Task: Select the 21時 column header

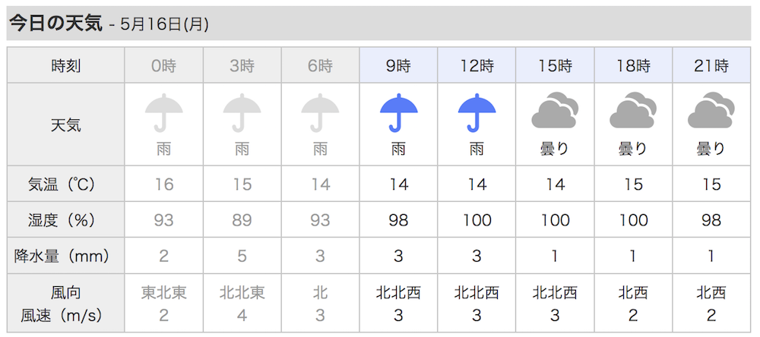Action: 711,65
